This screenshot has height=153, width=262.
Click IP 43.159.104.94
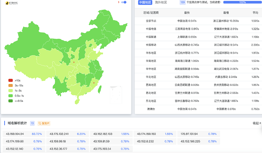[x=15, y=134]
